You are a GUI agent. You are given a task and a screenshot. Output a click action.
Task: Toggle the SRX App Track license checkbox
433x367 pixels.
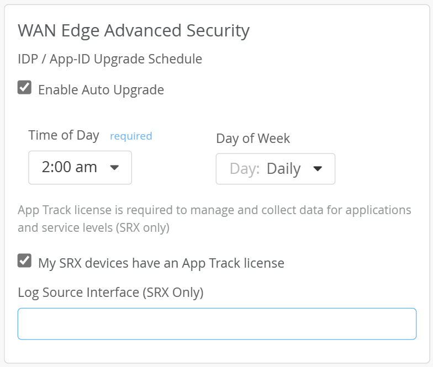pos(24,260)
